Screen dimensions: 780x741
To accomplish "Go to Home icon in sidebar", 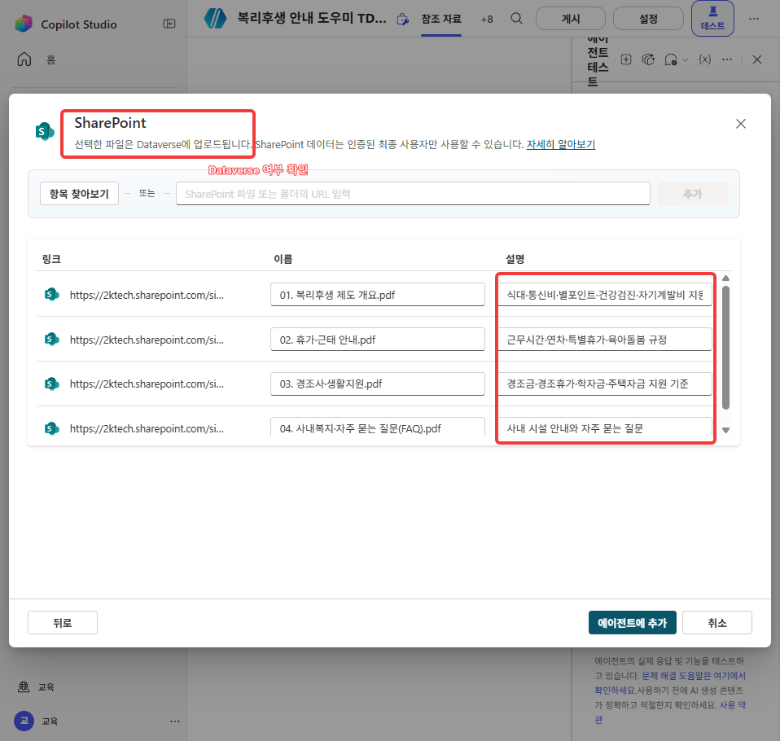I will coord(24,59).
